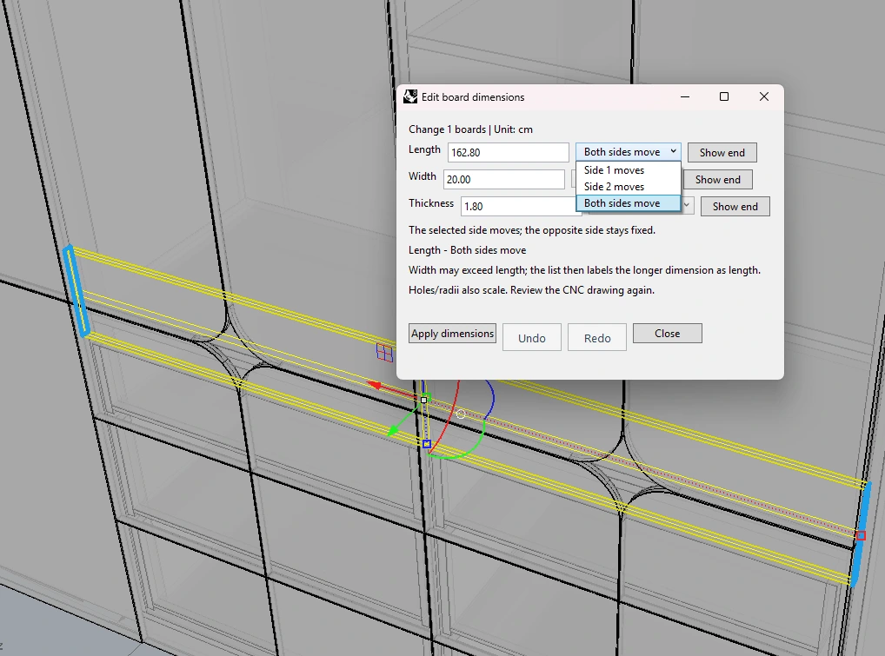Click the 'Change 1 boards | Unit: cm' text

[x=470, y=129]
